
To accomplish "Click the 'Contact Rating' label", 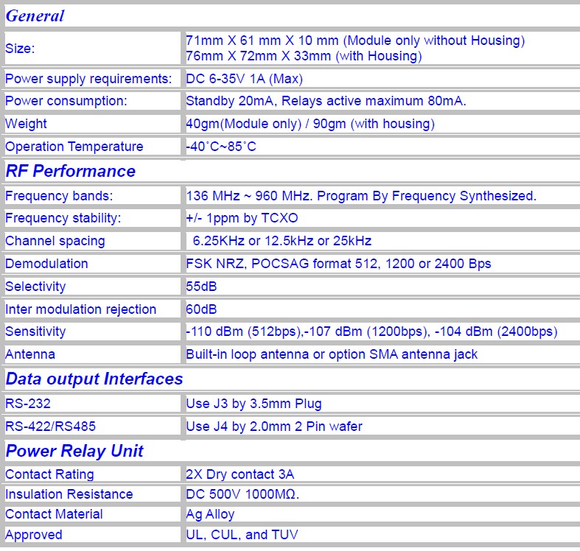I will [49, 474].
